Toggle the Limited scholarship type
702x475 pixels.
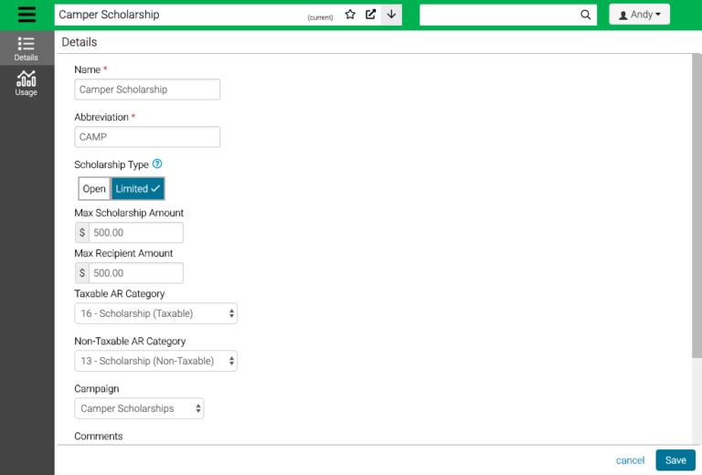tap(137, 189)
